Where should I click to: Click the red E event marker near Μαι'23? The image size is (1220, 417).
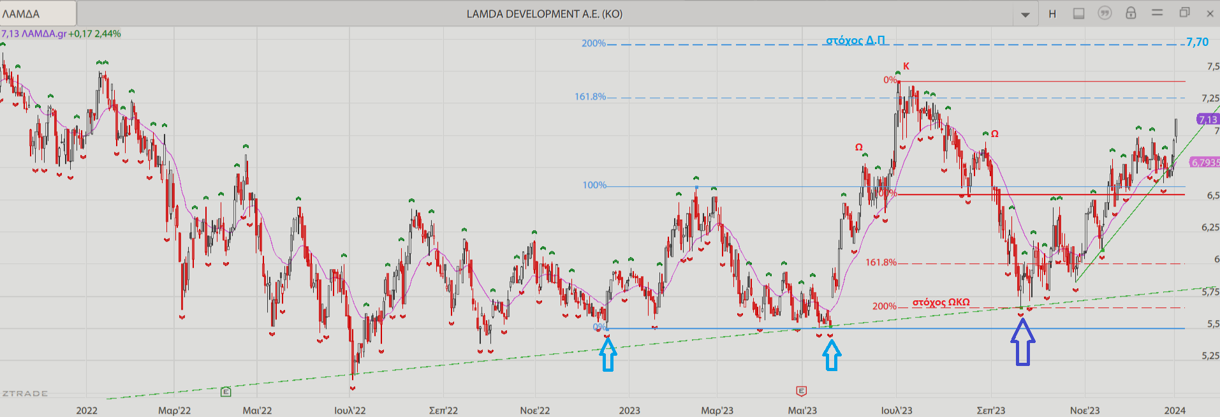click(x=802, y=391)
